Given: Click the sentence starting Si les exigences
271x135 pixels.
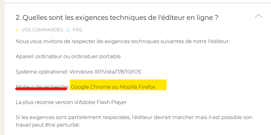Looking at the screenshot, I should click(134, 117).
